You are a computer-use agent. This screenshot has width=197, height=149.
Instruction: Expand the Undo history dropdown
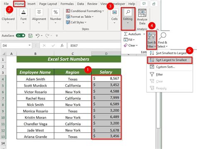point(42,36)
